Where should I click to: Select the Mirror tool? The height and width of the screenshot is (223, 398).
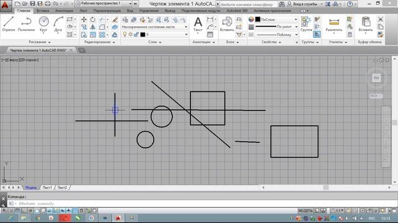(93, 27)
